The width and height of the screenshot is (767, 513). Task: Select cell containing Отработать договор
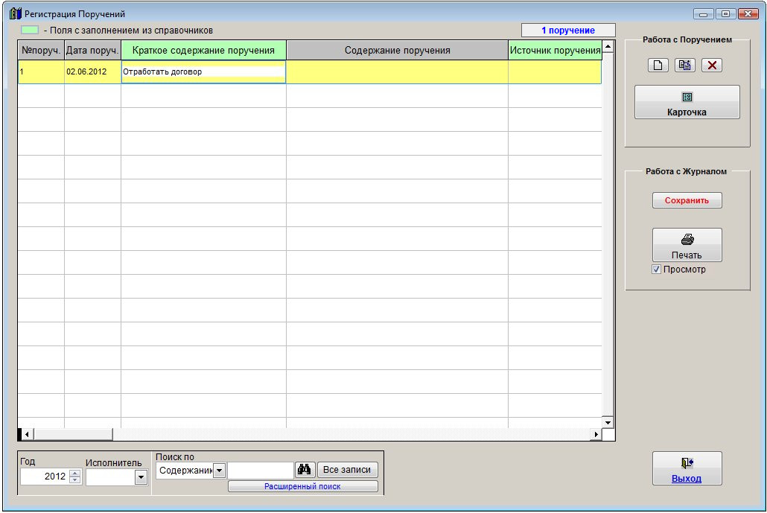tap(203, 72)
